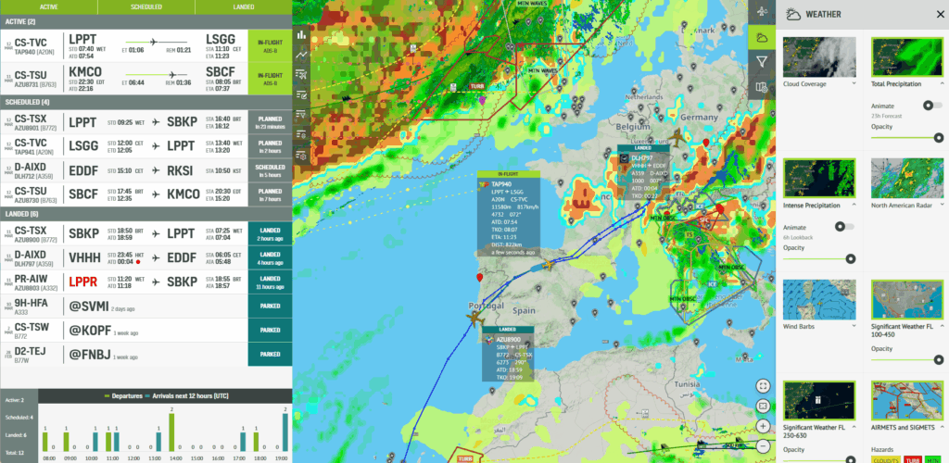Click the SCHEDULED (4) section header
This screenshot has width=949, height=463.
(x=146, y=102)
